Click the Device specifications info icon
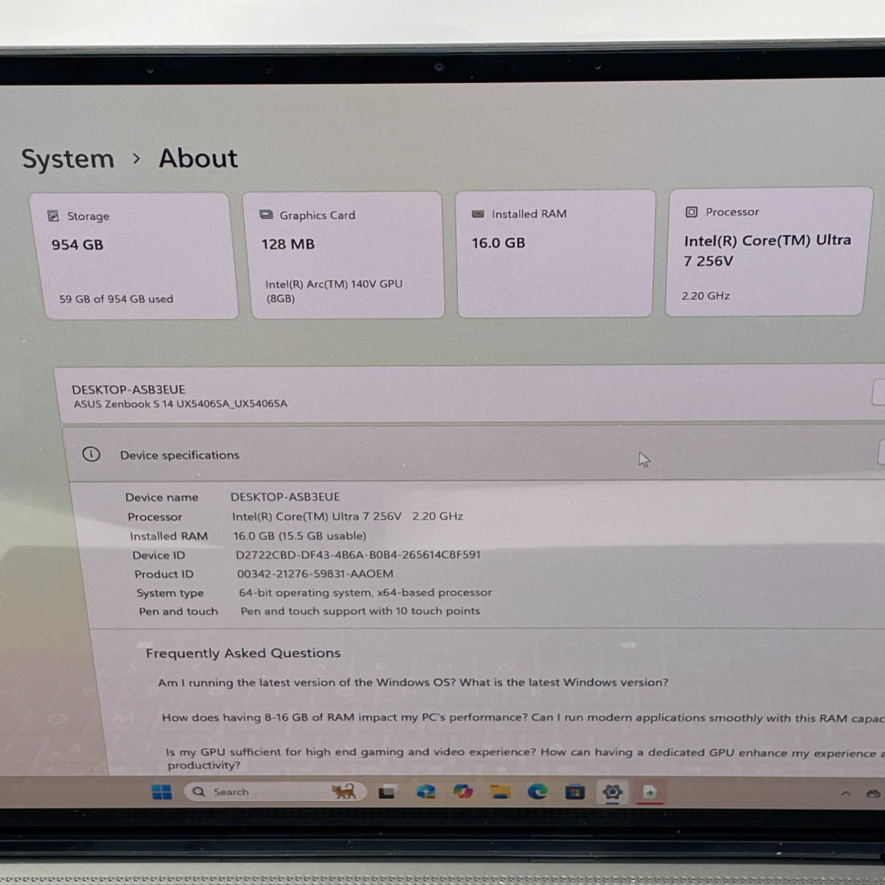This screenshot has width=885, height=885. pyautogui.click(x=91, y=454)
